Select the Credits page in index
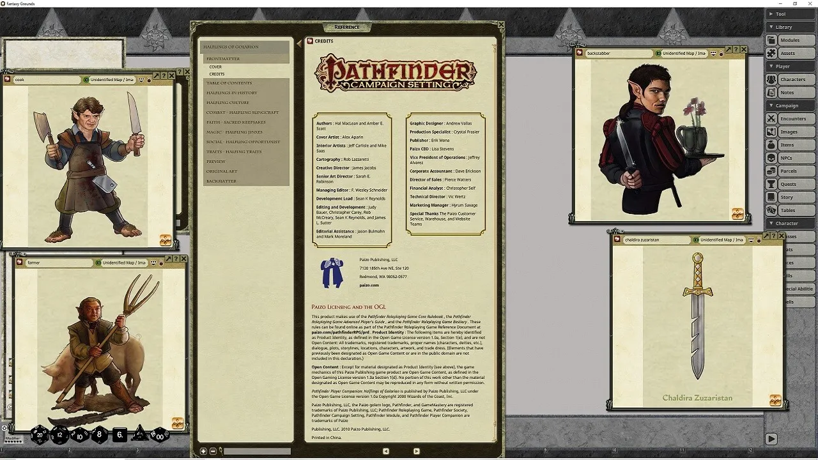The image size is (818, 460). 217,74
